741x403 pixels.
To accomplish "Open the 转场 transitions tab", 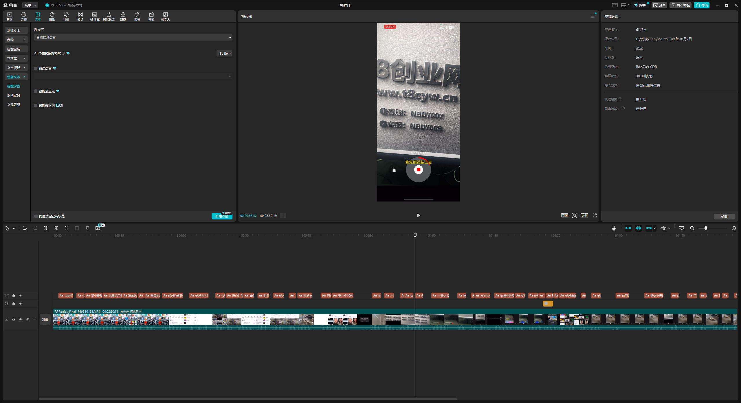I will click(x=80, y=17).
